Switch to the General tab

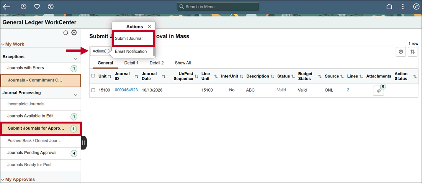pos(105,63)
